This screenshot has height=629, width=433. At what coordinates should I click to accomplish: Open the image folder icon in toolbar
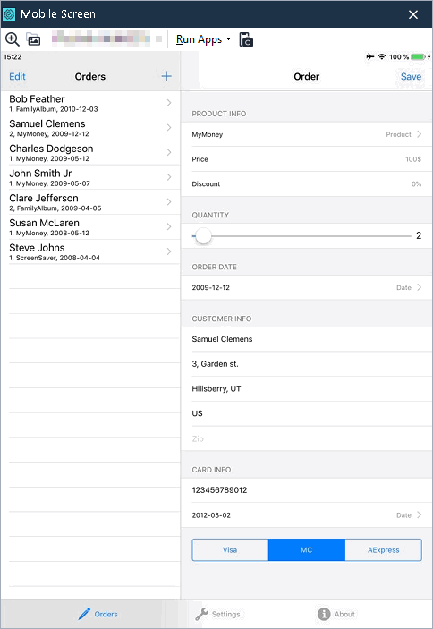click(x=34, y=39)
